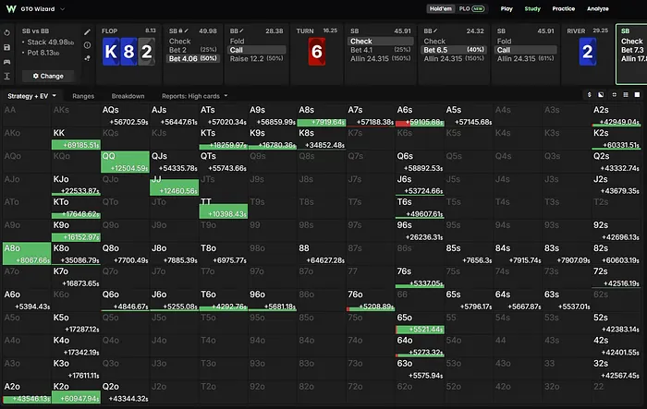647x409 pixels.
Task: Click the GTO Wizard W logo
Action: pyautogui.click(x=11, y=8)
